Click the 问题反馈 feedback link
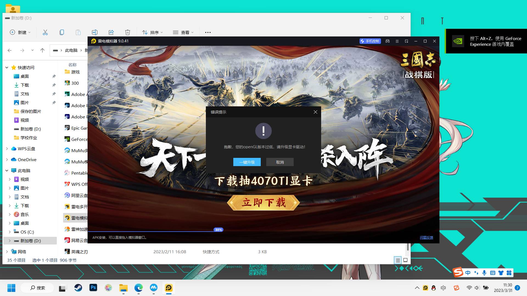 [426, 238]
